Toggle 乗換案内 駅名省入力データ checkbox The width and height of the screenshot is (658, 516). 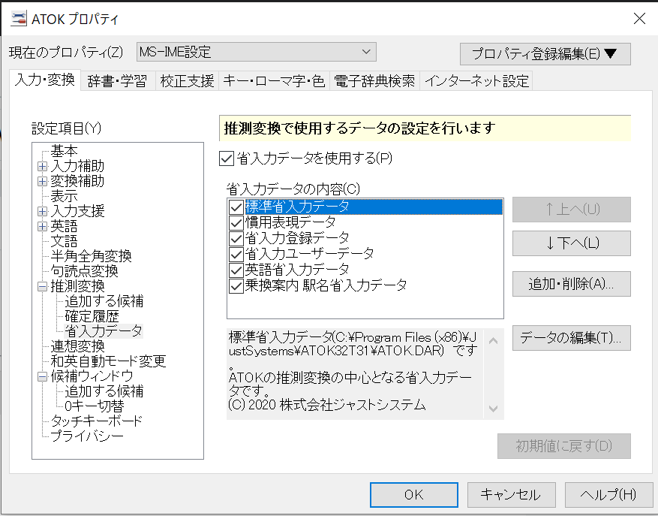[236, 286]
